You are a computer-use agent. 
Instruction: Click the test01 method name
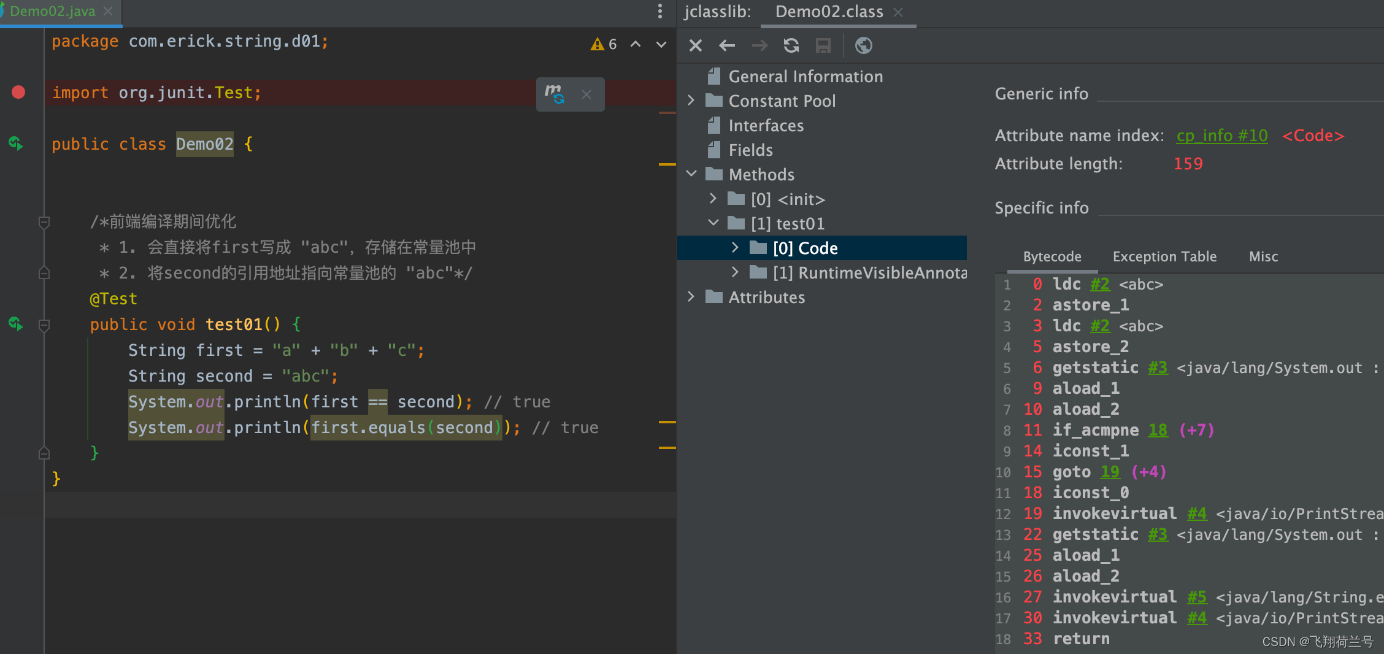pos(234,325)
